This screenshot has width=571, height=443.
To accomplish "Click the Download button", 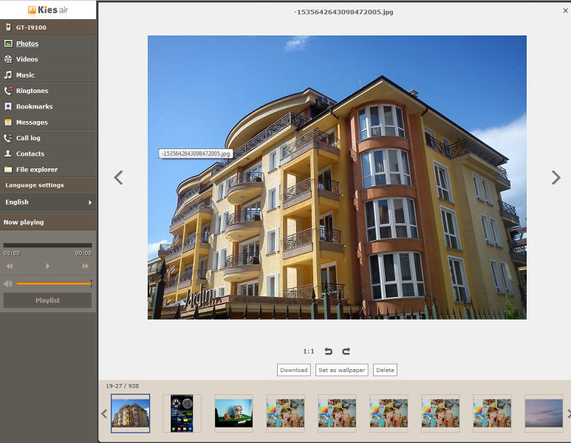I will (293, 370).
